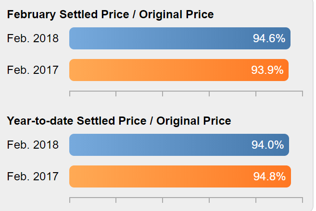Select the 94.6% value label
316x211 pixels.
[269, 38]
